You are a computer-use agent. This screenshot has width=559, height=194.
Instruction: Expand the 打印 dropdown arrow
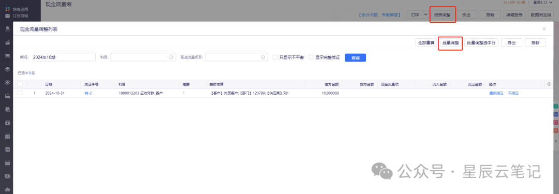pos(425,14)
